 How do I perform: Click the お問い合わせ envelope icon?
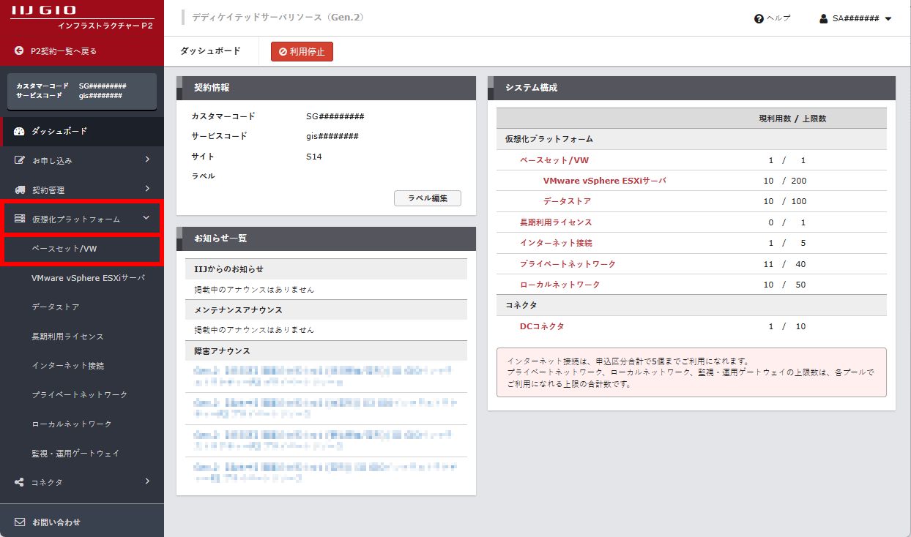click(x=20, y=522)
